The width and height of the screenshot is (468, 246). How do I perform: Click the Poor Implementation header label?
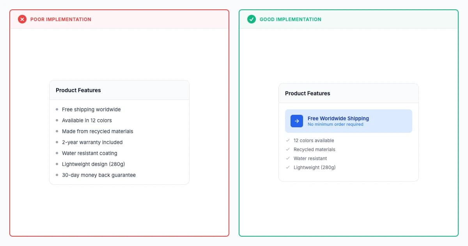(61, 19)
